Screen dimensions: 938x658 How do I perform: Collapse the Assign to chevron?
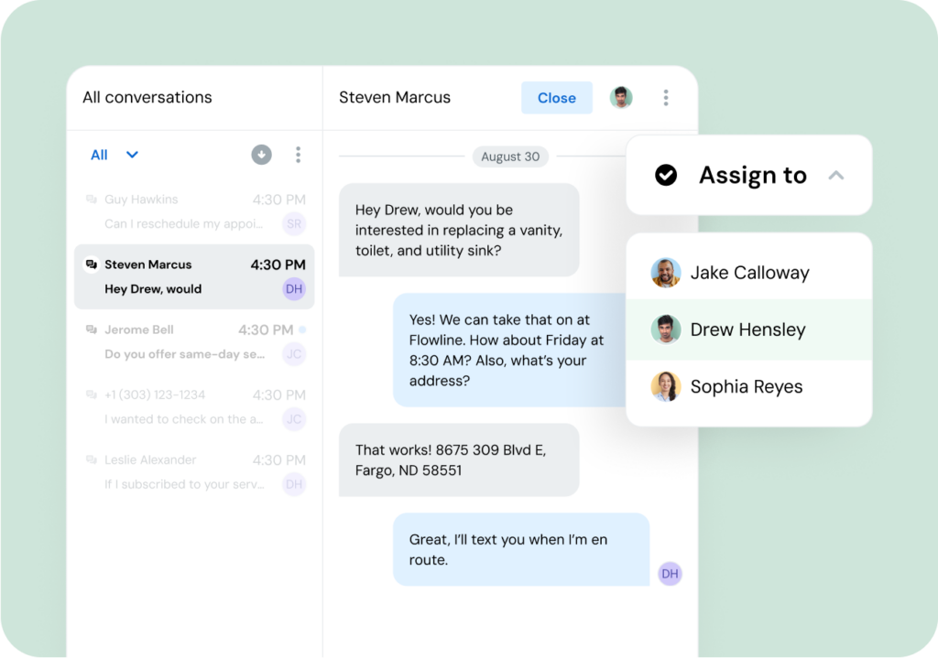[835, 175]
